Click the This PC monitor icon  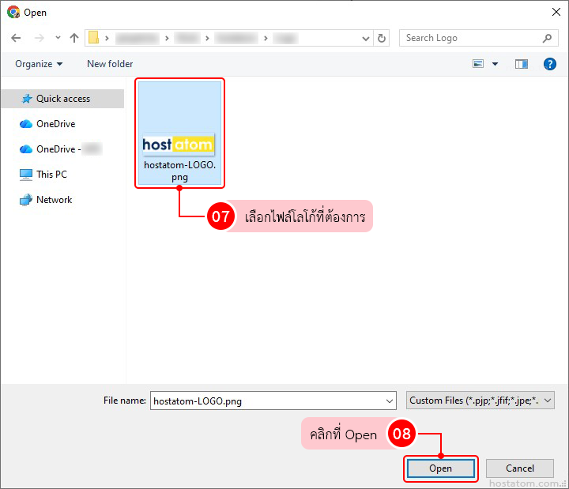26,175
